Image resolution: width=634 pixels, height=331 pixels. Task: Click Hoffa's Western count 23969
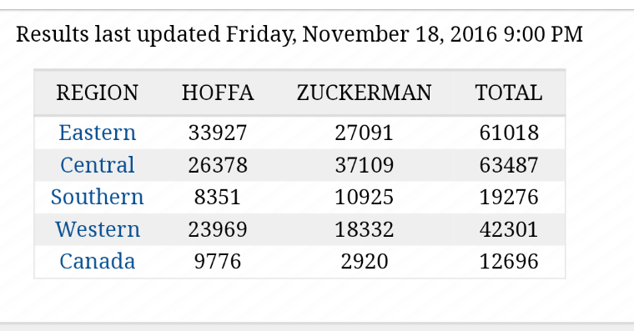pos(218,229)
